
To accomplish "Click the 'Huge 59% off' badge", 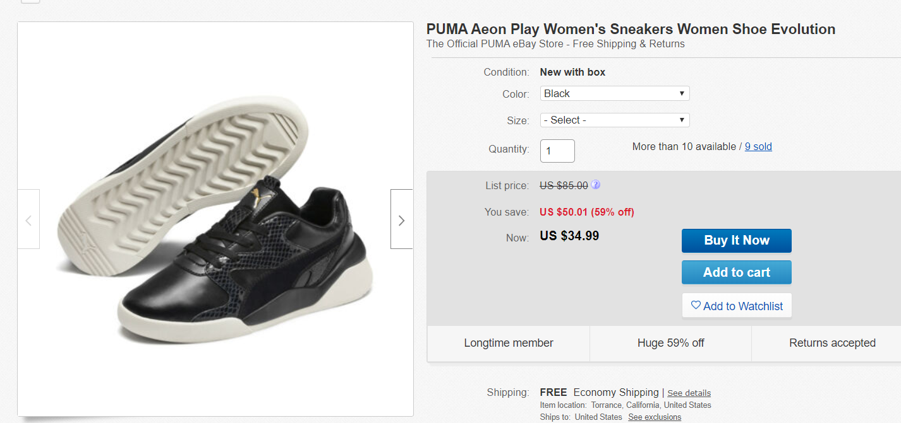I will click(670, 343).
